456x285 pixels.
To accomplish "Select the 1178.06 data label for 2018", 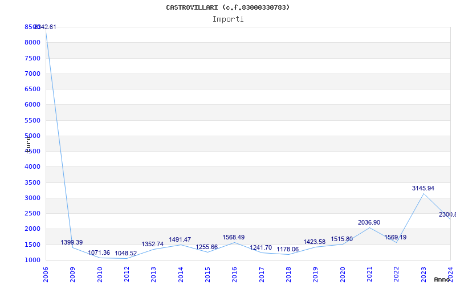I will 288,249.
